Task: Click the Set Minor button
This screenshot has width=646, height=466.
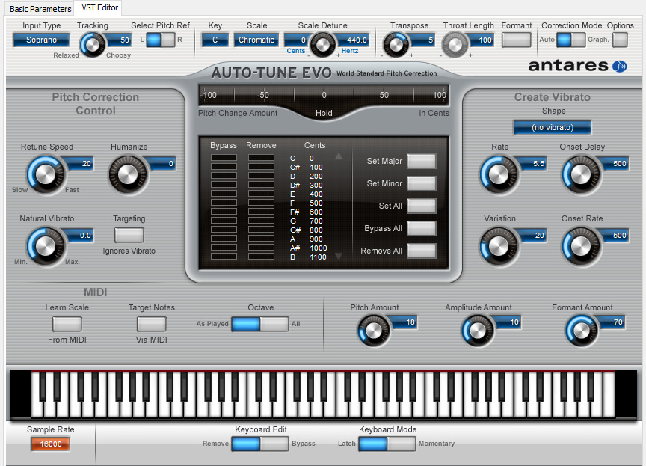Action: pyautogui.click(x=422, y=183)
